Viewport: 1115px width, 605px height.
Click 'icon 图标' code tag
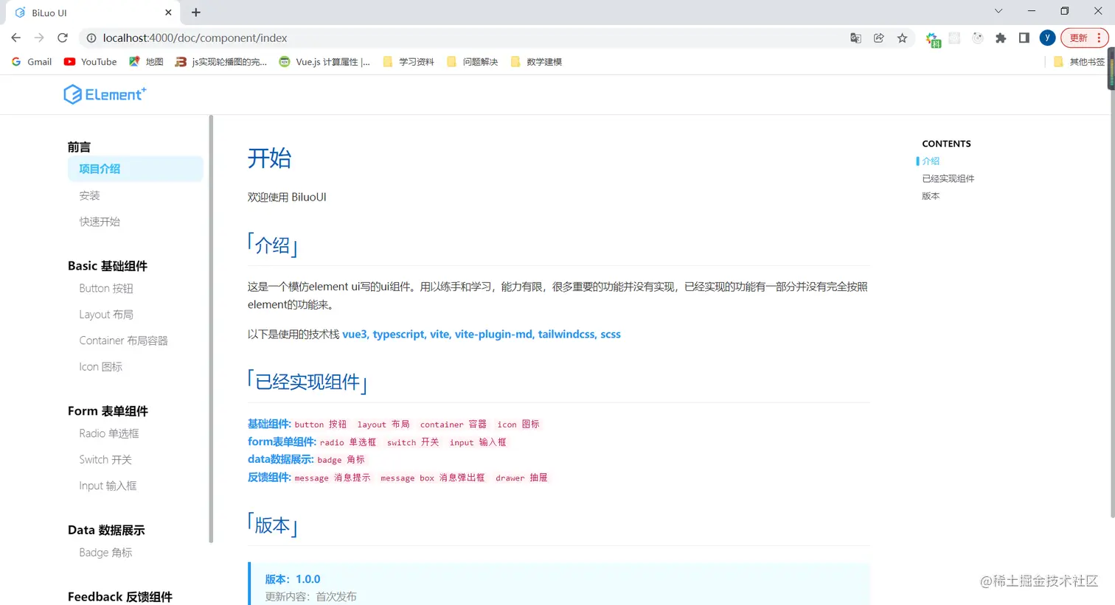click(x=518, y=424)
